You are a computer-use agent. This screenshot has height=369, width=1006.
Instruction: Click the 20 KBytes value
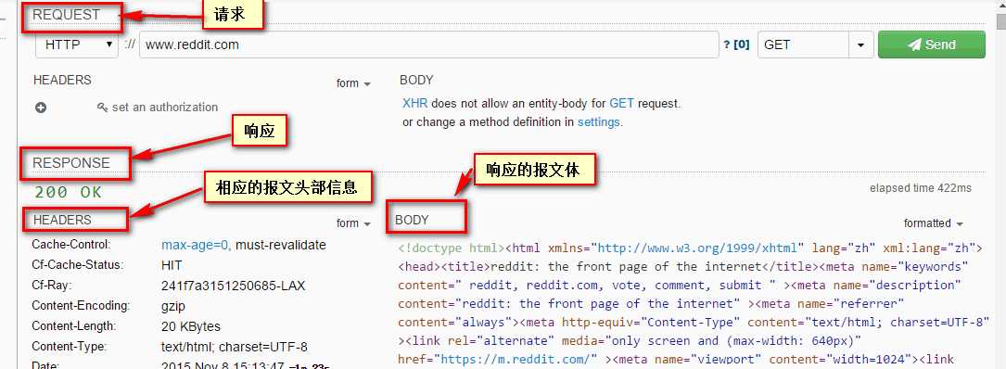coord(191,326)
